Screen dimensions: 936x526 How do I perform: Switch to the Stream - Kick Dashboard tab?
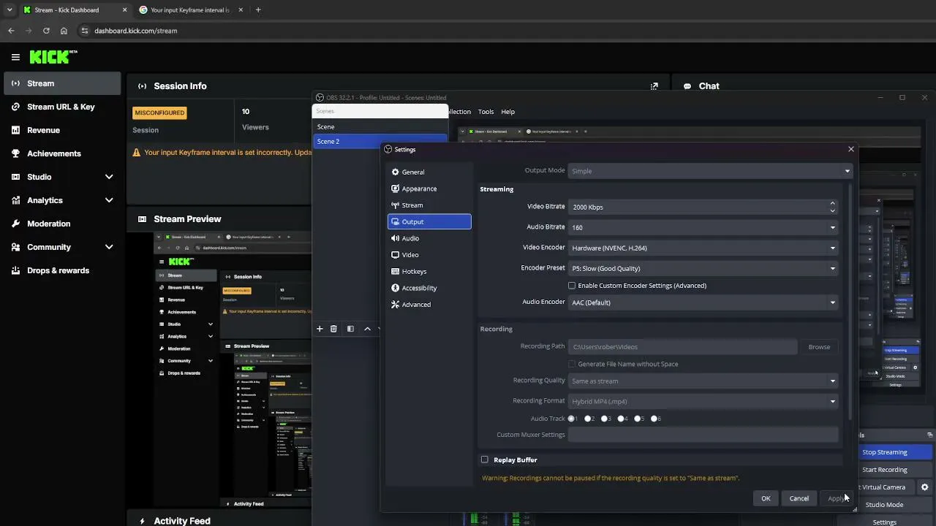point(72,10)
